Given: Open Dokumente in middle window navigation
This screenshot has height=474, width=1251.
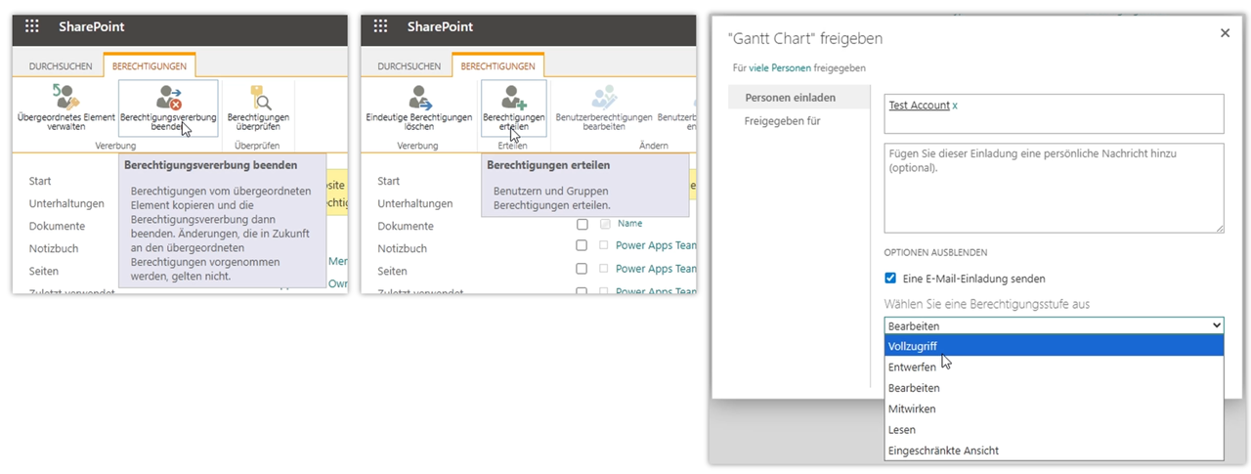Looking at the screenshot, I should (406, 226).
